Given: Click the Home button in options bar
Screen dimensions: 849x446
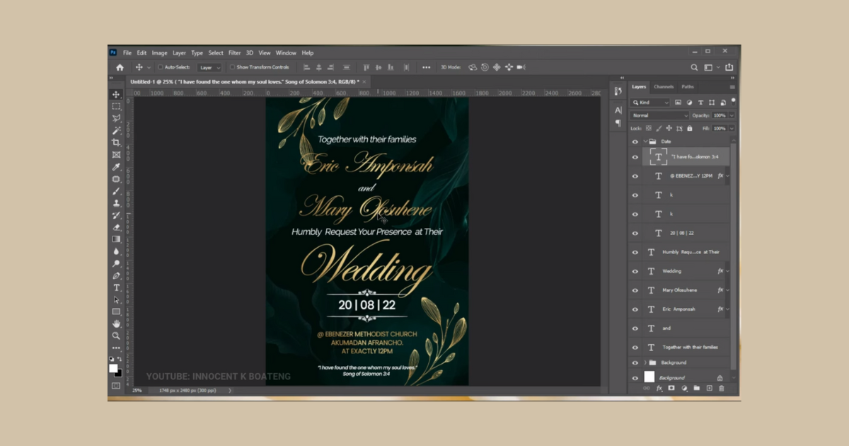Looking at the screenshot, I should tap(120, 67).
